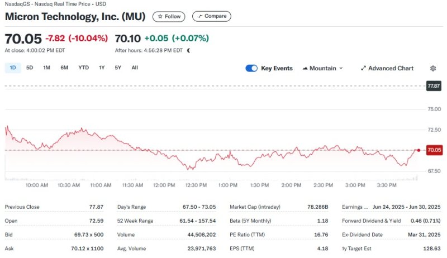Open the Advanced Chart link
This screenshot has height=258, width=447.
[387, 68]
